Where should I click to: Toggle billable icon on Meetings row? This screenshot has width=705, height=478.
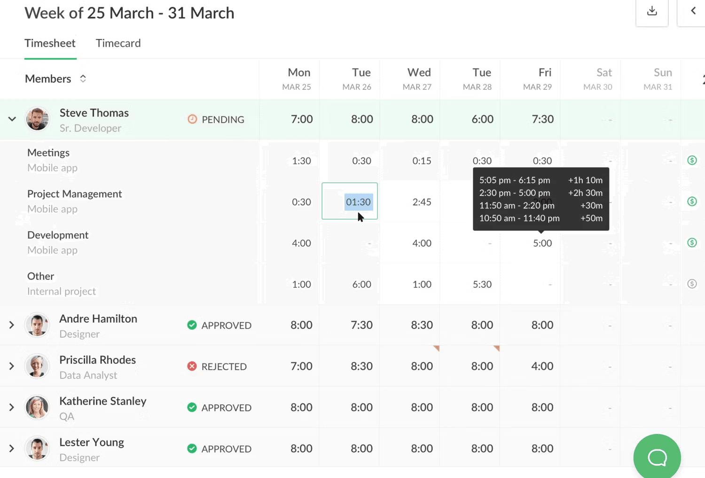692,160
